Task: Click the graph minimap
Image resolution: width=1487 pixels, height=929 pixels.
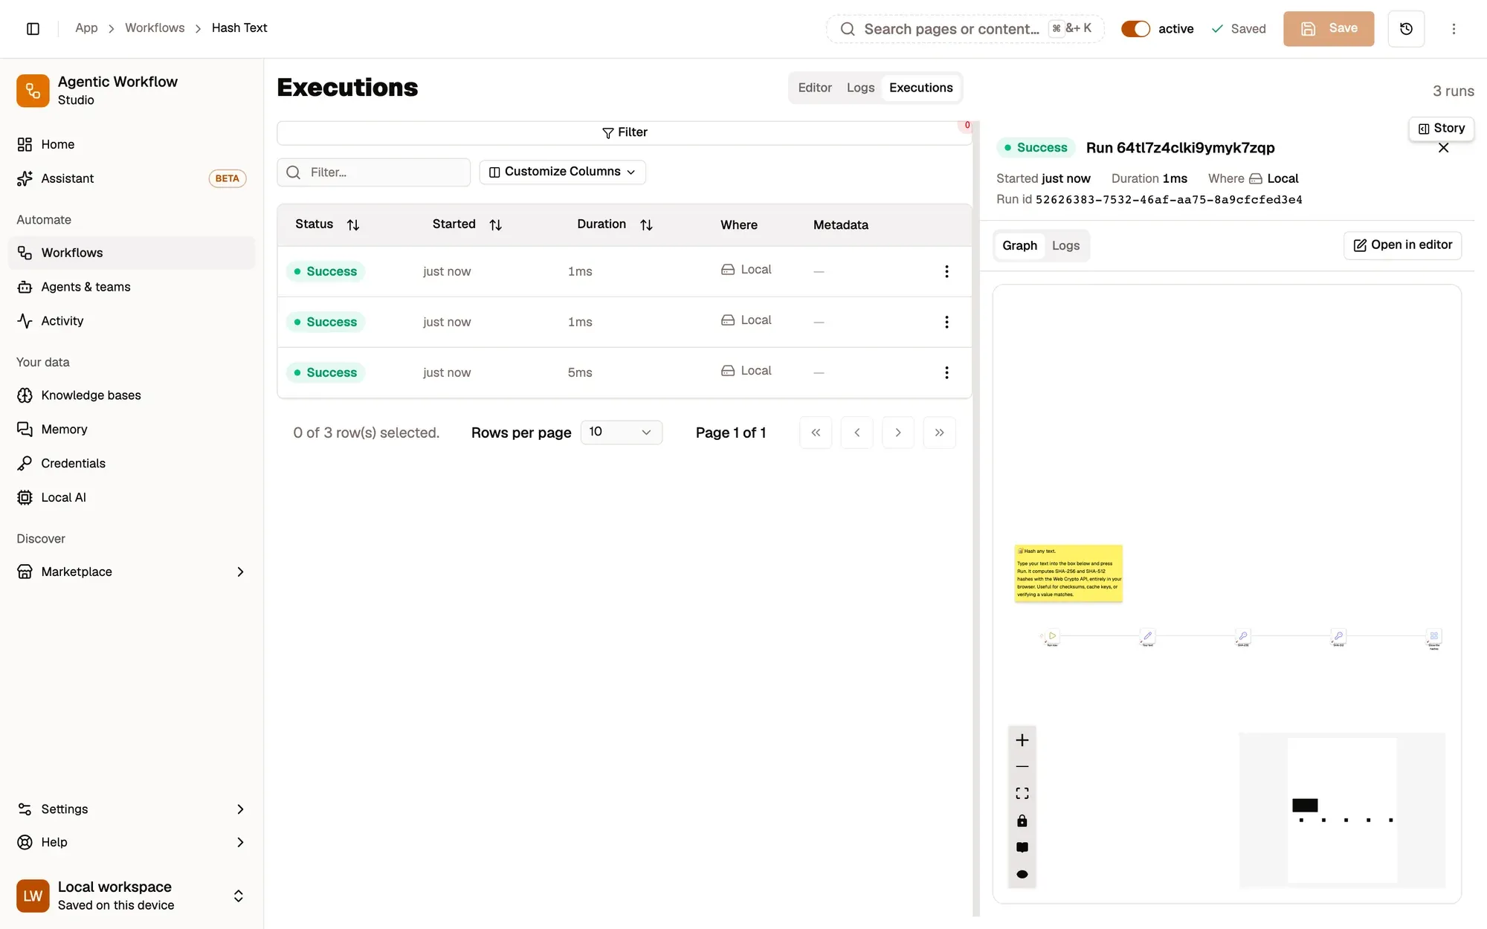Action: 1342,810
